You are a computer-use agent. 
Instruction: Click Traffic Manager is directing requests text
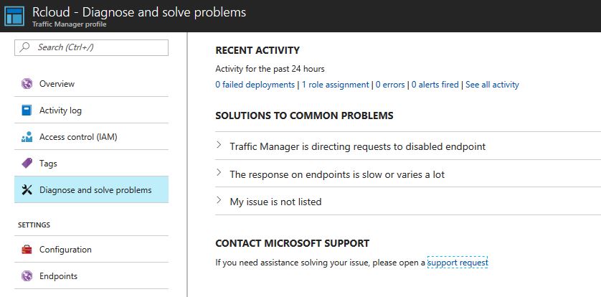[x=358, y=146]
